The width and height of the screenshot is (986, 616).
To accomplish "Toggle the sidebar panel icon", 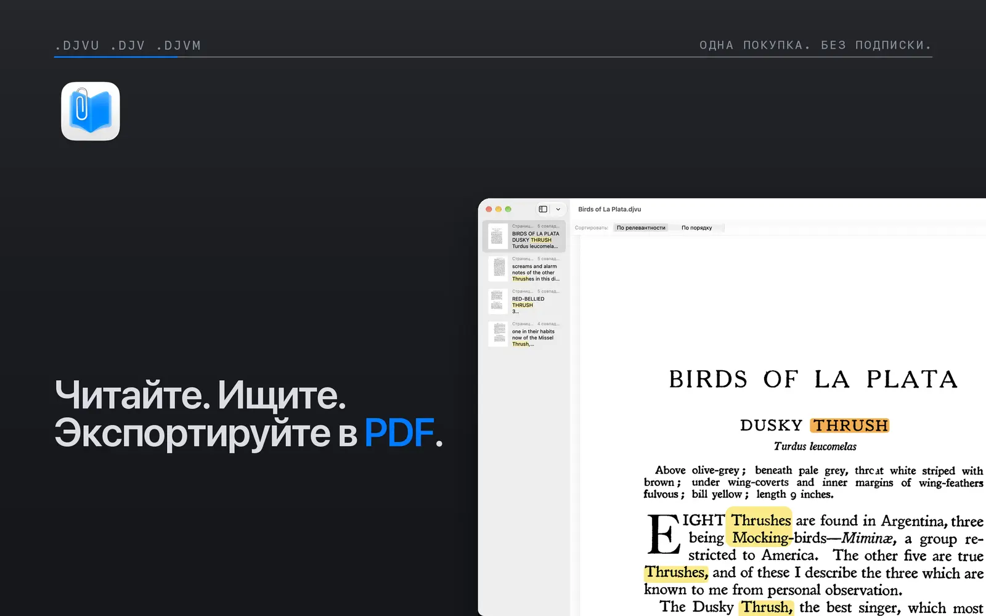I will (x=543, y=209).
